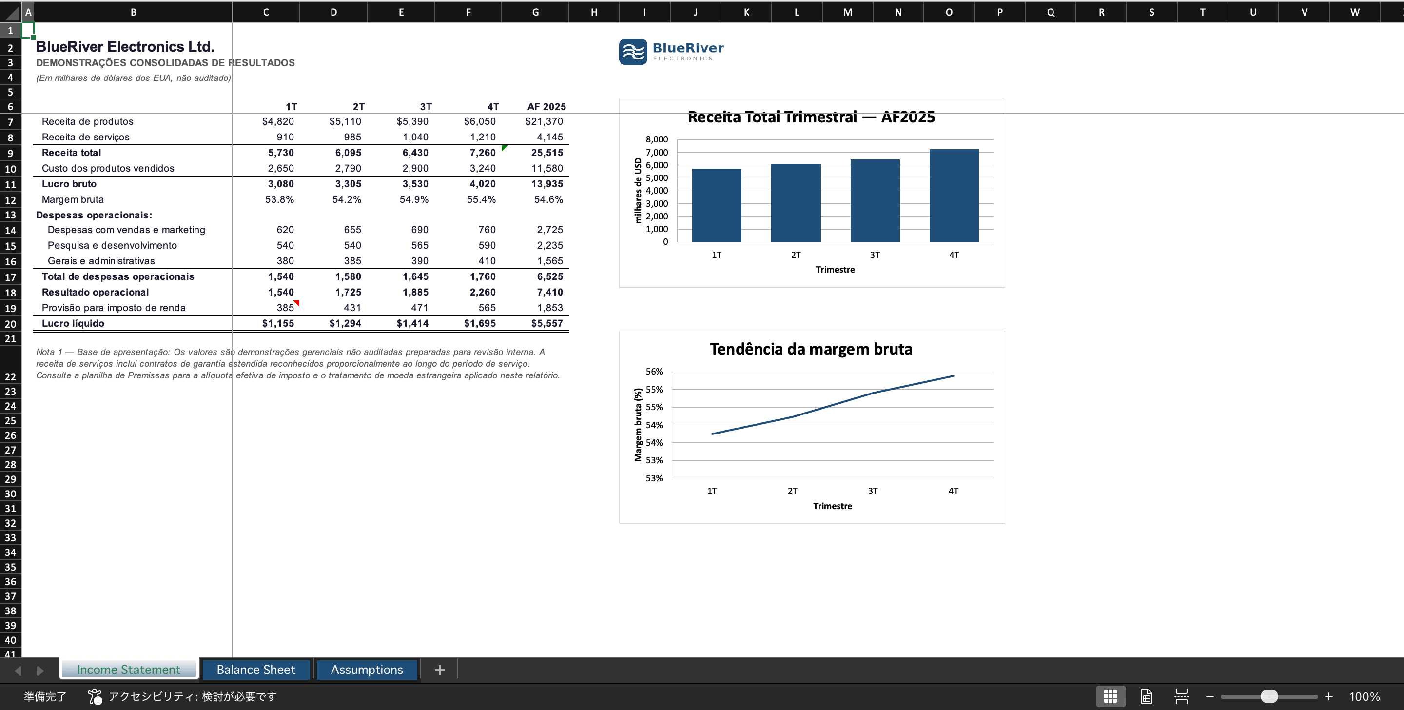This screenshot has width=1404, height=710.
Task: Select column C header
Action: (x=266, y=12)
